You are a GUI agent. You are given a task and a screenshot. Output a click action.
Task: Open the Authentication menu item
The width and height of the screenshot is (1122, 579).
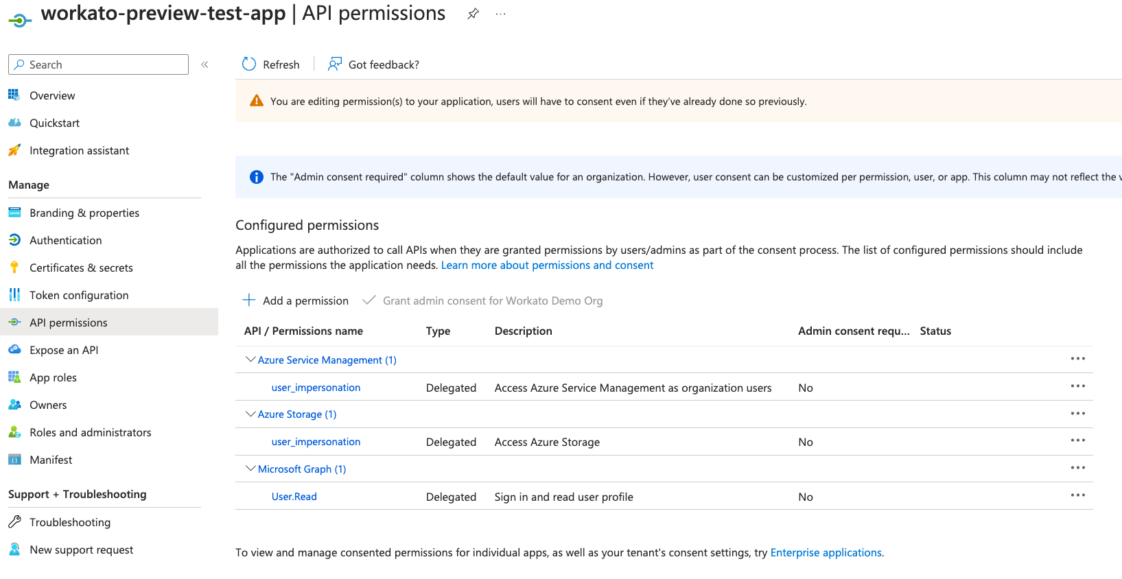(65, 240)
